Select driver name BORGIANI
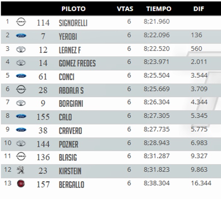 [71, 104]
